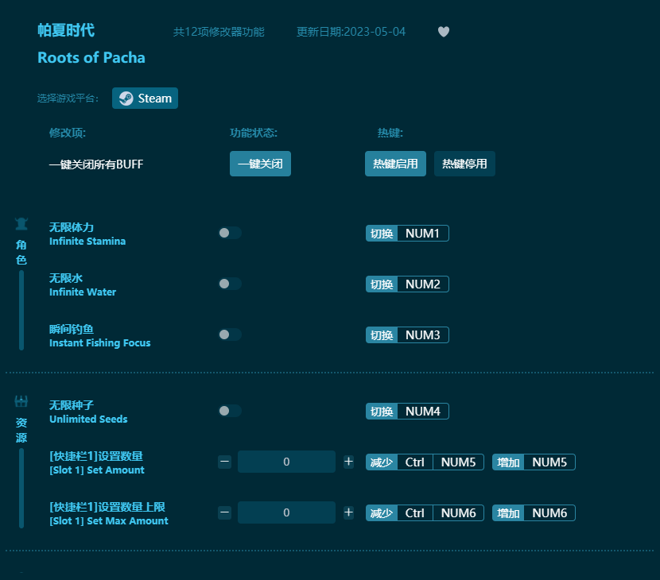Viewport: 660px width, 580px height.
Task: Click the 热键启用 button
Action: point(395,164)
